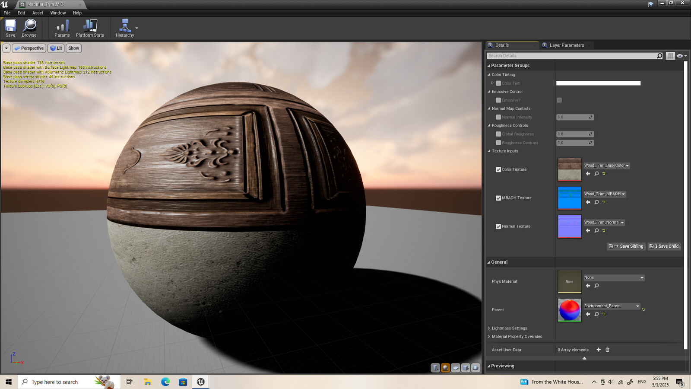Click the Save Sibling button
The width and height of the screenshot is (691, 389).
pos(626,246)
